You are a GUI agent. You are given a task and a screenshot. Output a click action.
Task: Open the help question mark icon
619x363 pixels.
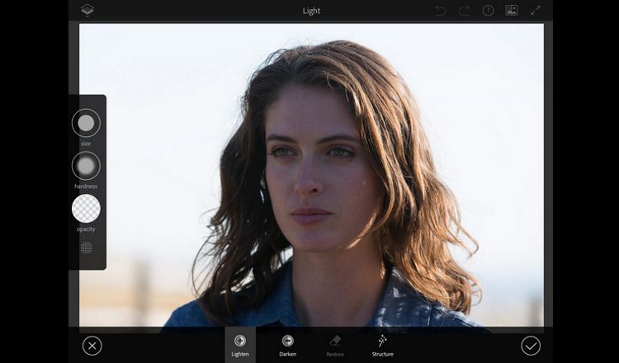(488, 10)
